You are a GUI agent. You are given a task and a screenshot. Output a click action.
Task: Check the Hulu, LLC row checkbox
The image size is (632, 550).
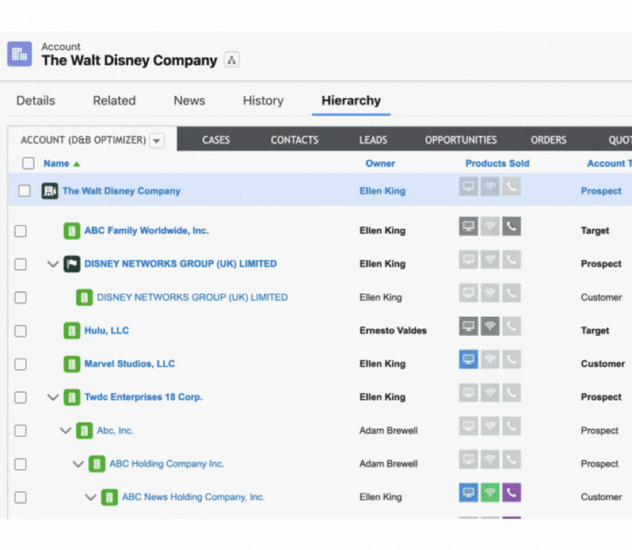tap(20, 331)
